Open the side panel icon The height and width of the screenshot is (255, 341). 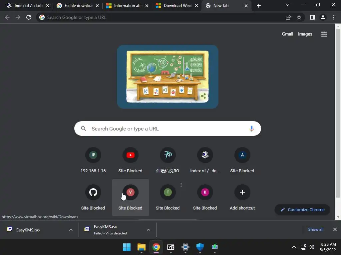[x=312, y=17]
